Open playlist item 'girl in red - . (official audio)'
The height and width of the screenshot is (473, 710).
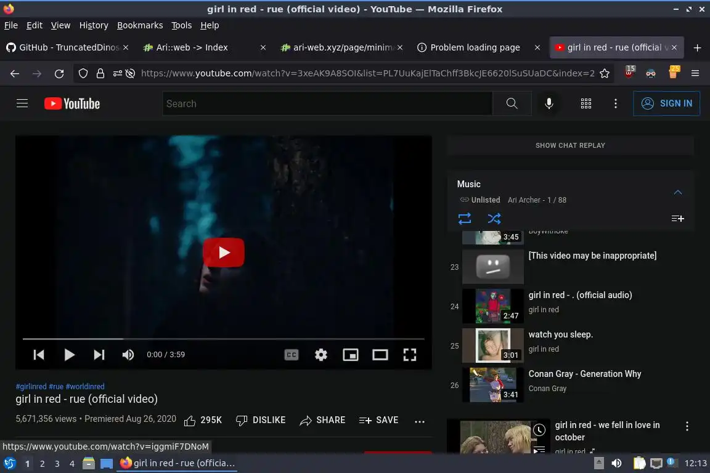click(x=580, y=295)
